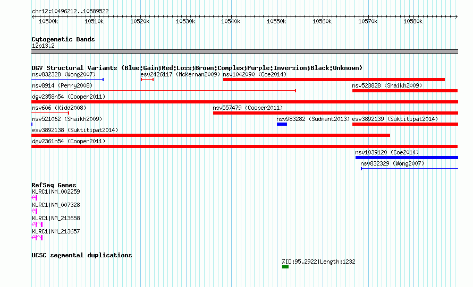Select the dgv2358n54 (Cooper2011) red bar
Image resolution: width=473 pixels, height=287 pixels.
click(x=244, y=102)
